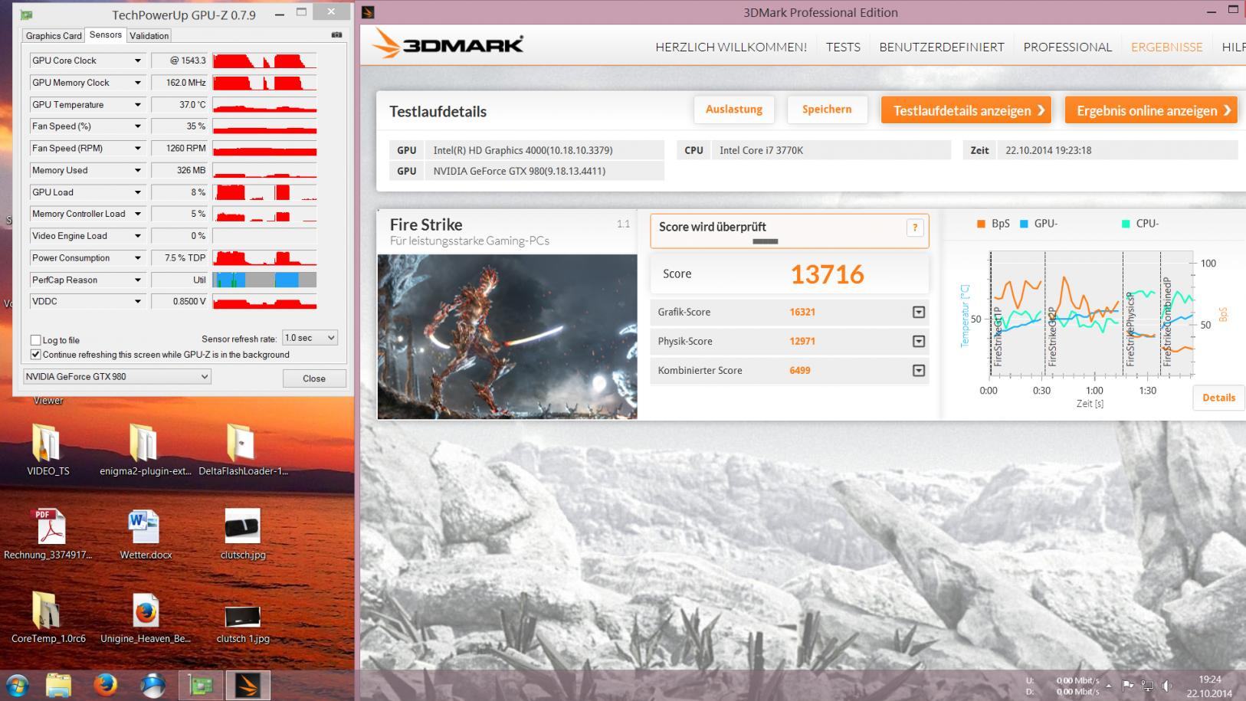The image size is (1246, 701).
Task: Click the chart Details button
Action: (1218, 398)
